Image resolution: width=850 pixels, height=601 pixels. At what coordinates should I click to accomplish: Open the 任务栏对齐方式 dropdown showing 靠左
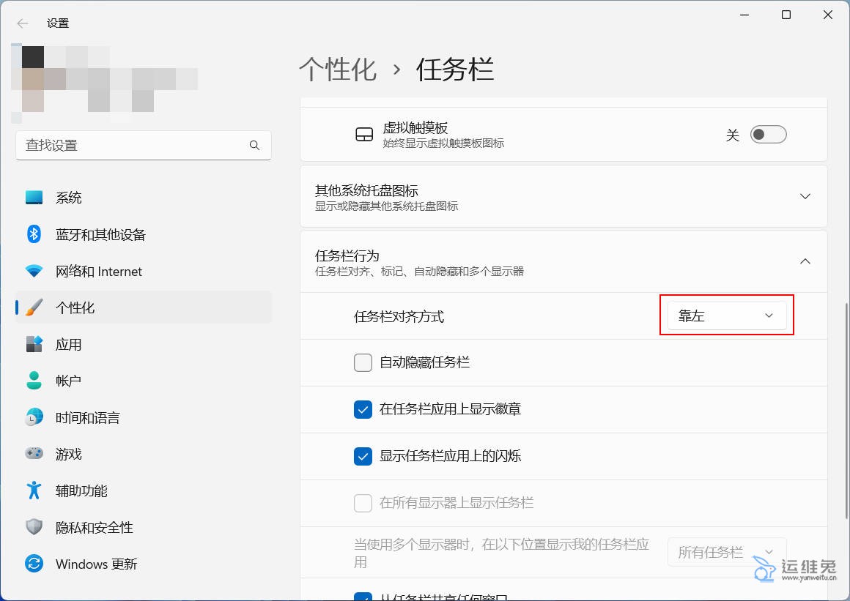726,316
